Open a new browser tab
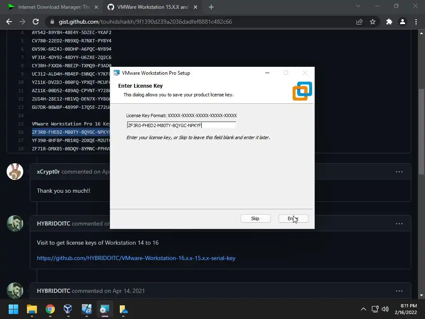 [x=211, y=7]
